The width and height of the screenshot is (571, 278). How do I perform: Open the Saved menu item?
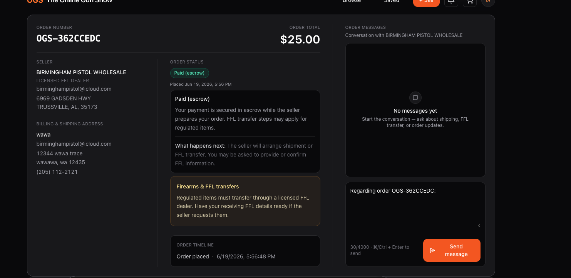(x=392, y=1)
